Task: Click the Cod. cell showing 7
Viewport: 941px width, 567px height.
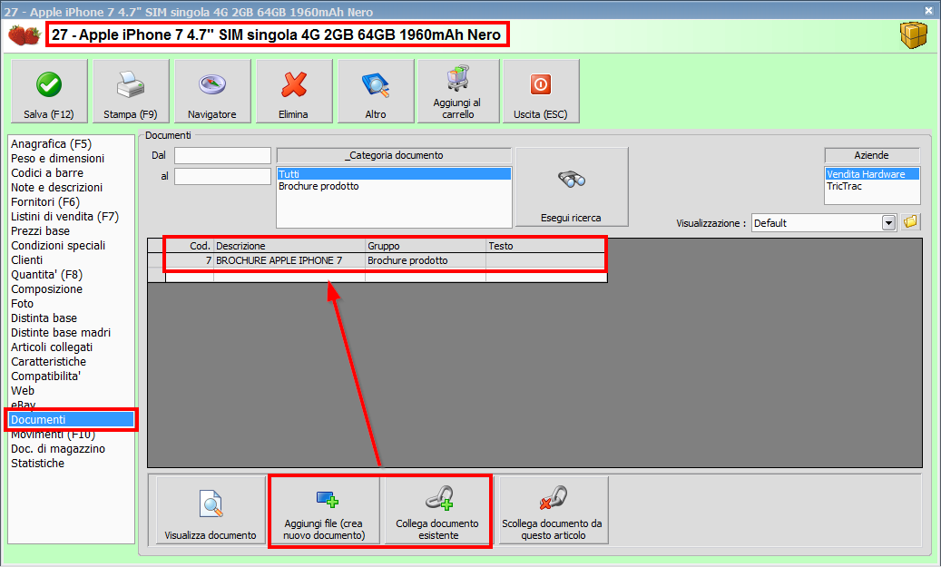Action: [190, 260]
